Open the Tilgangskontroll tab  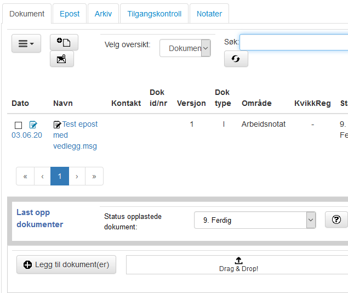point(154,14)
